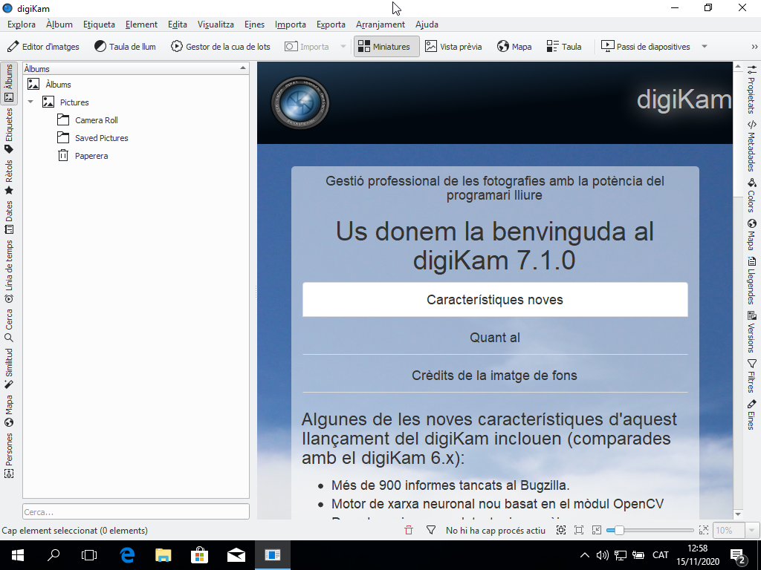Open Microsoft Store from taskbar
The width and height of the screenshot is (761, 570).
tap(199, 555)
